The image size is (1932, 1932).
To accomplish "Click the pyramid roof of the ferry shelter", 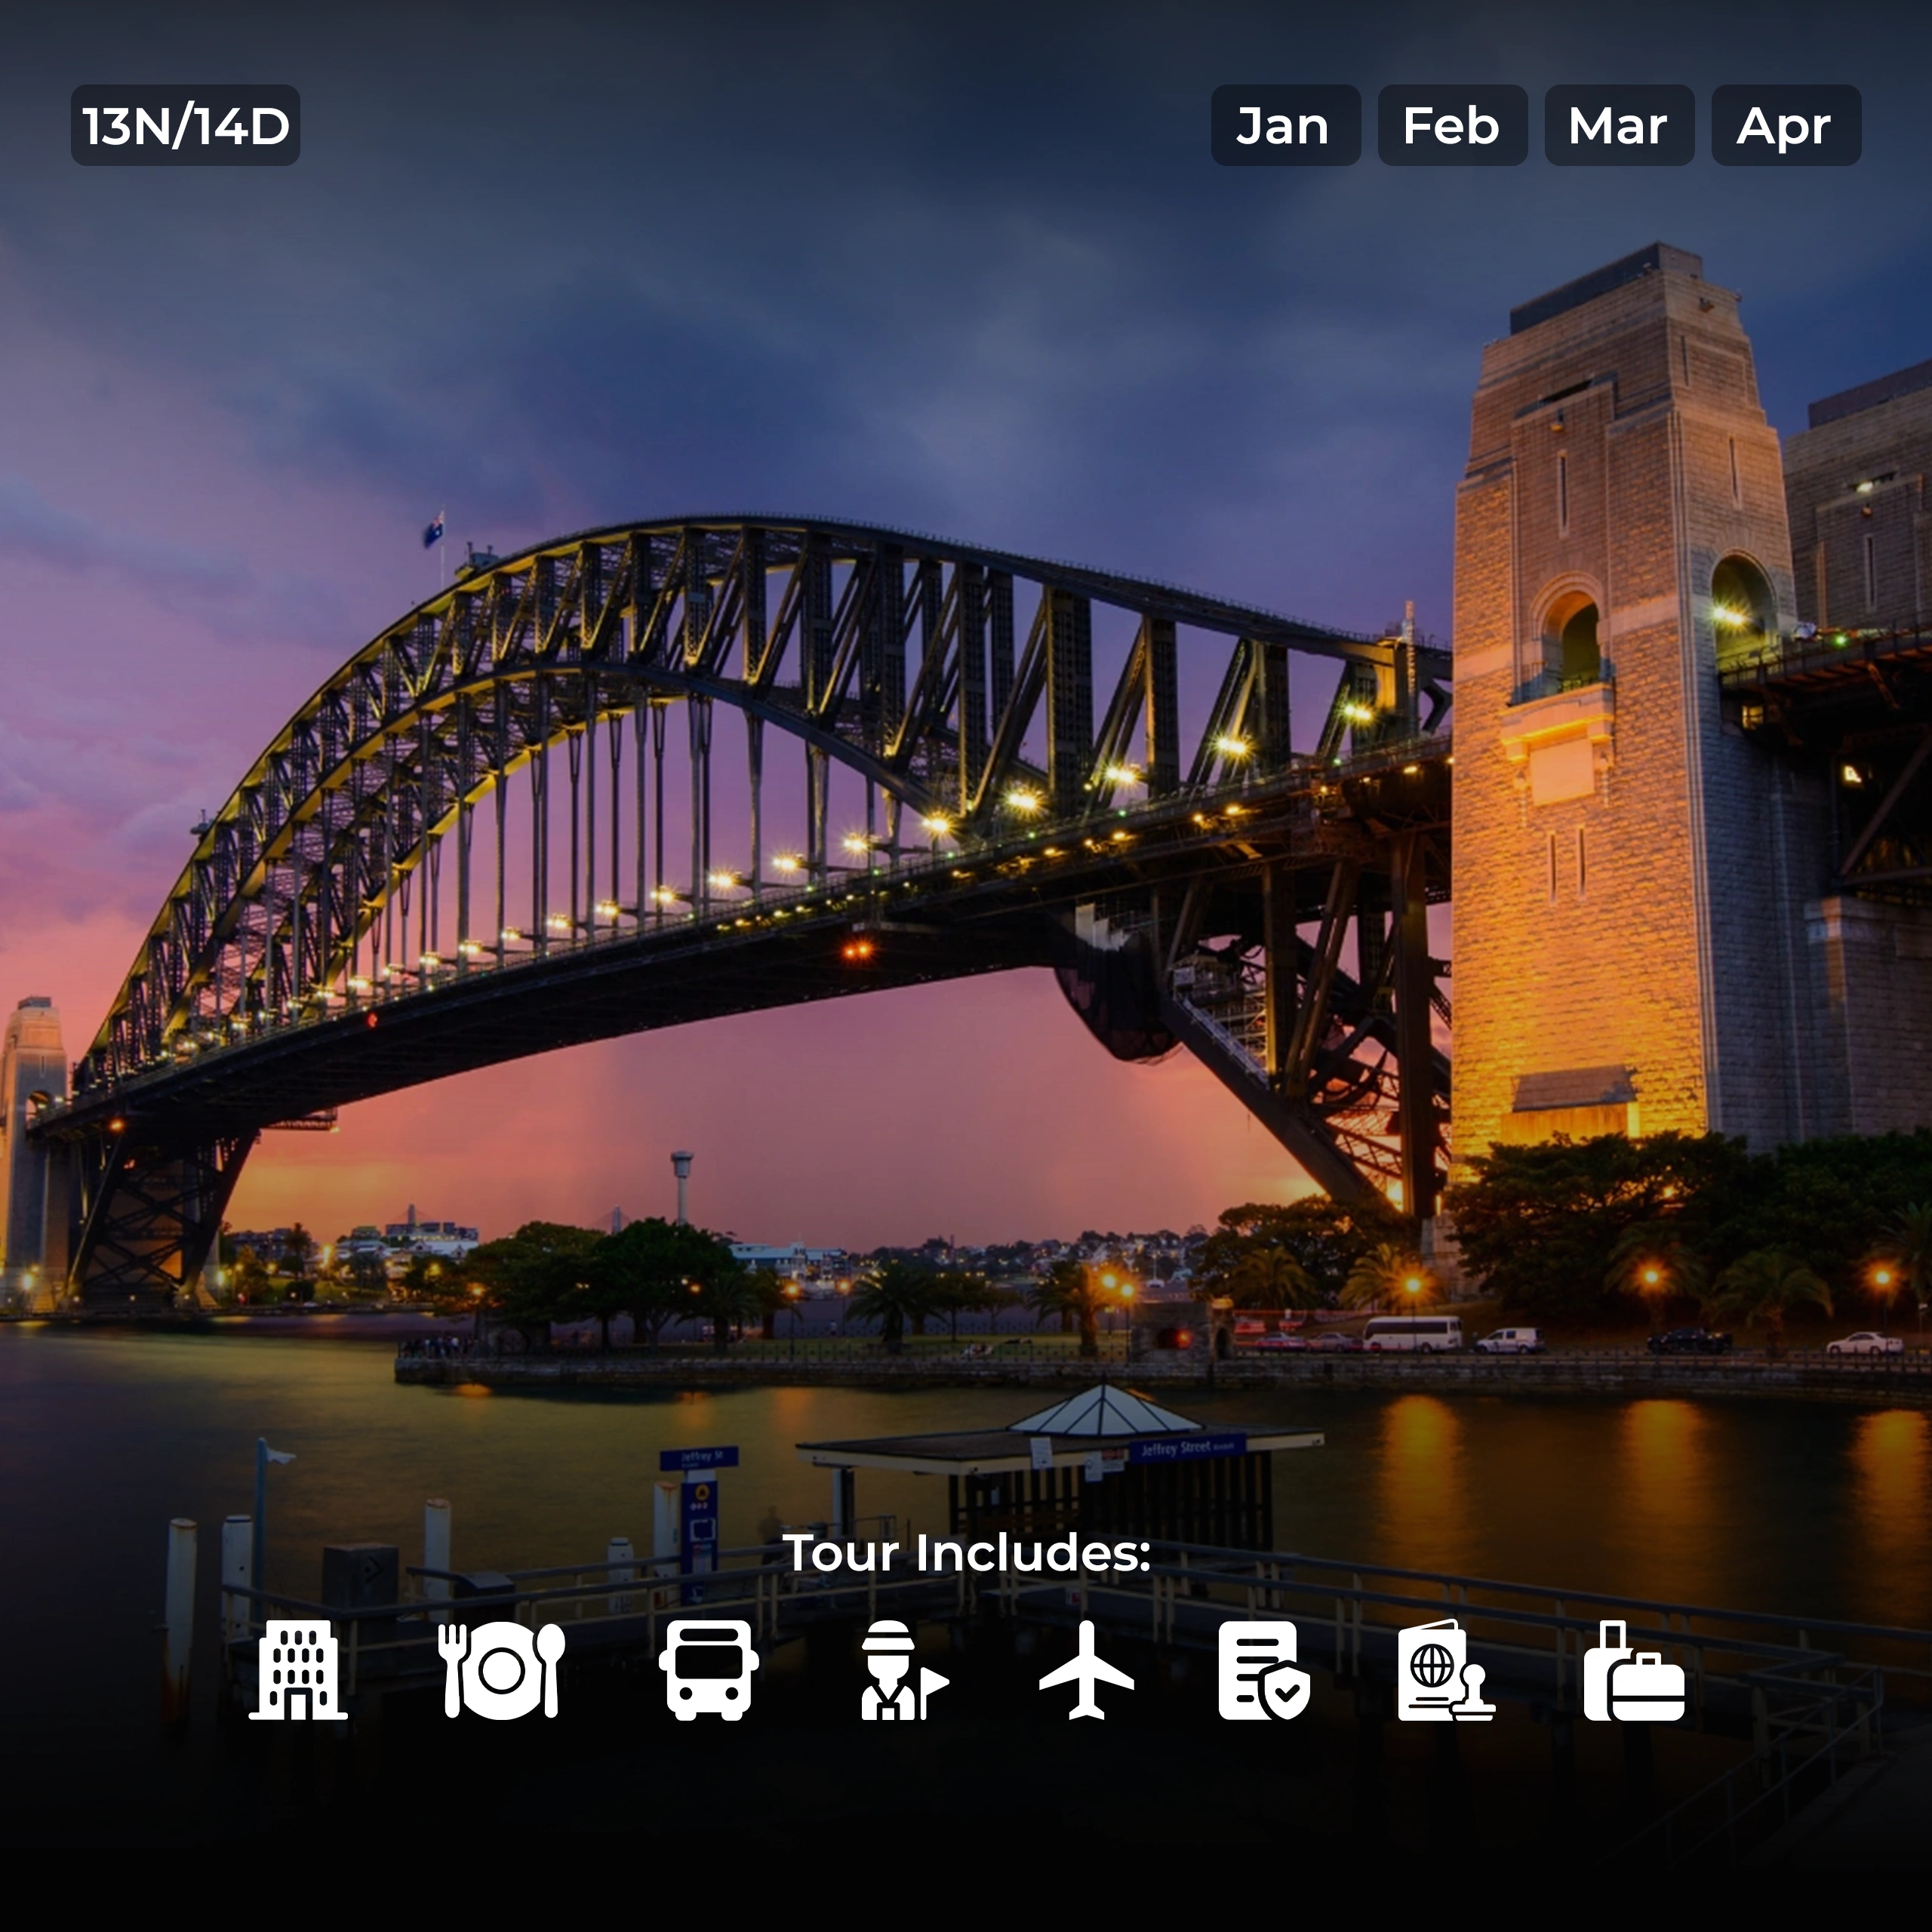I will pyautogui.click(x=1103, y=1411).
